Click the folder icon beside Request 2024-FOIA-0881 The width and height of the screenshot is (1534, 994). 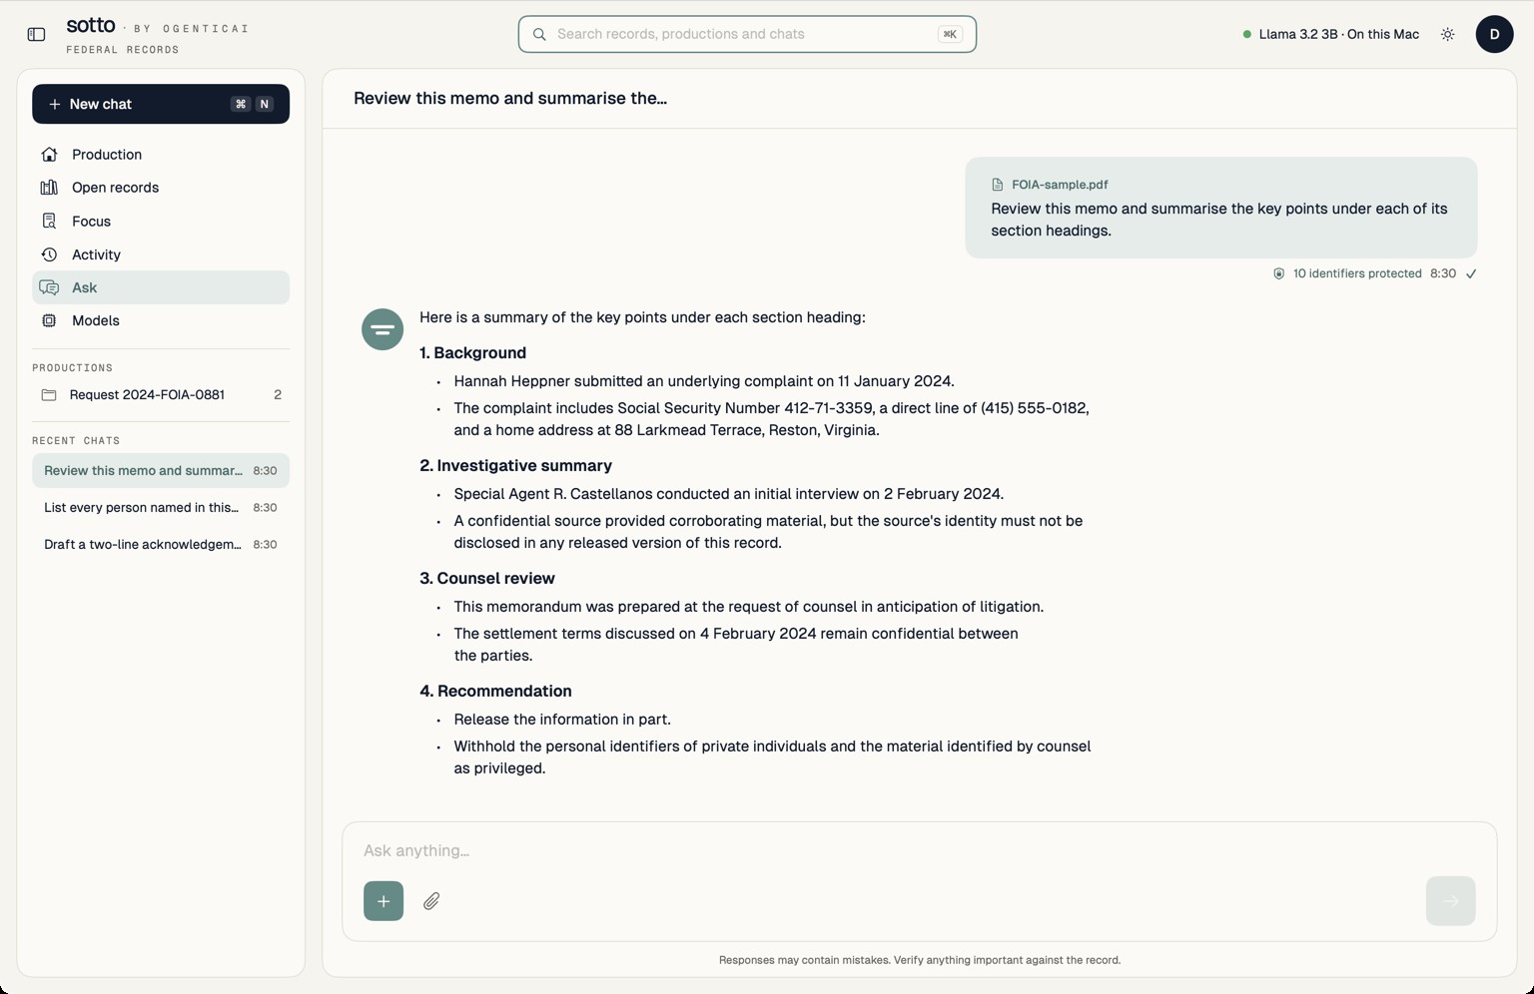point(49,395)
